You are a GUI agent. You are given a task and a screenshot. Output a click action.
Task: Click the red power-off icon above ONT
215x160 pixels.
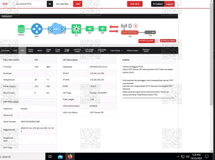135,26
